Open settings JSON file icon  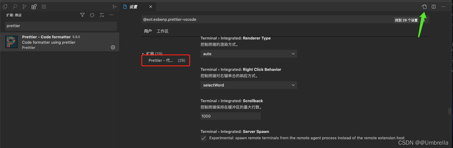click(x=424, y=7)
